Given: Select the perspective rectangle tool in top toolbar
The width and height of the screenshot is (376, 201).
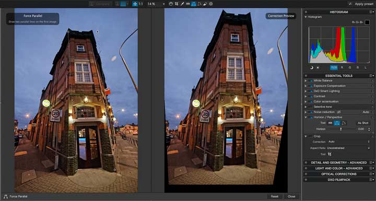Looking at the screenshot, I should click(199, 4).
